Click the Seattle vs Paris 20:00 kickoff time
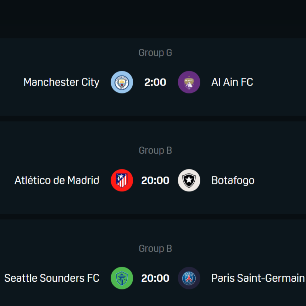 pyautogui.click(x=155, y=278)
